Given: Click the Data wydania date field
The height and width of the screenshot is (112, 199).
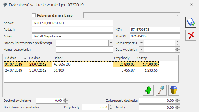Looking at the screenshot, I should click(x=159, y=50).
